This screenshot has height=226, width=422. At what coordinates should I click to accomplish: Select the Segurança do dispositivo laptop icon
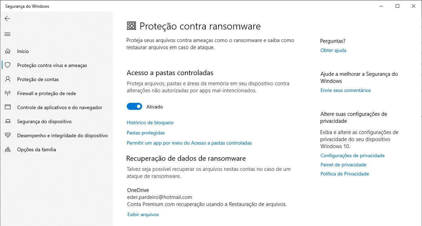(x=8, y=121)
